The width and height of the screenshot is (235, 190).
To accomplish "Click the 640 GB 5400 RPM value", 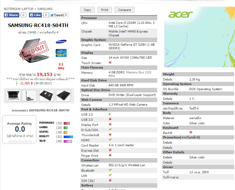I will 121,85.
